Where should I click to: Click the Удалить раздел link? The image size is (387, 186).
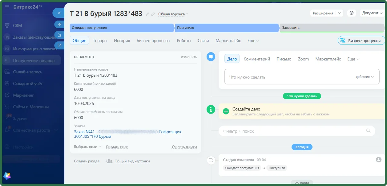pos(184,147)
